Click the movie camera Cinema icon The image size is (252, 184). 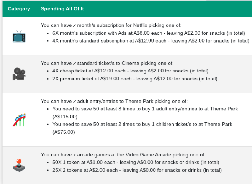click(x=19, y=74)
